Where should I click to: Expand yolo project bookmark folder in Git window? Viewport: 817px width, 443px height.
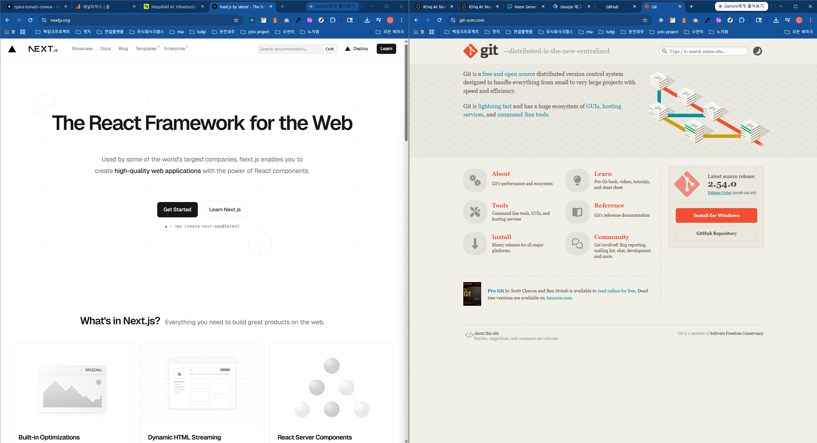(x=664, y=32)
